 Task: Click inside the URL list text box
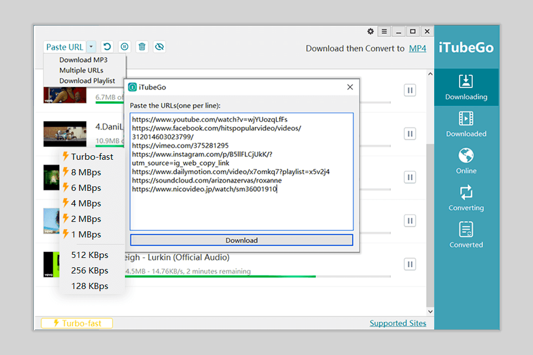tap(242, 211)
